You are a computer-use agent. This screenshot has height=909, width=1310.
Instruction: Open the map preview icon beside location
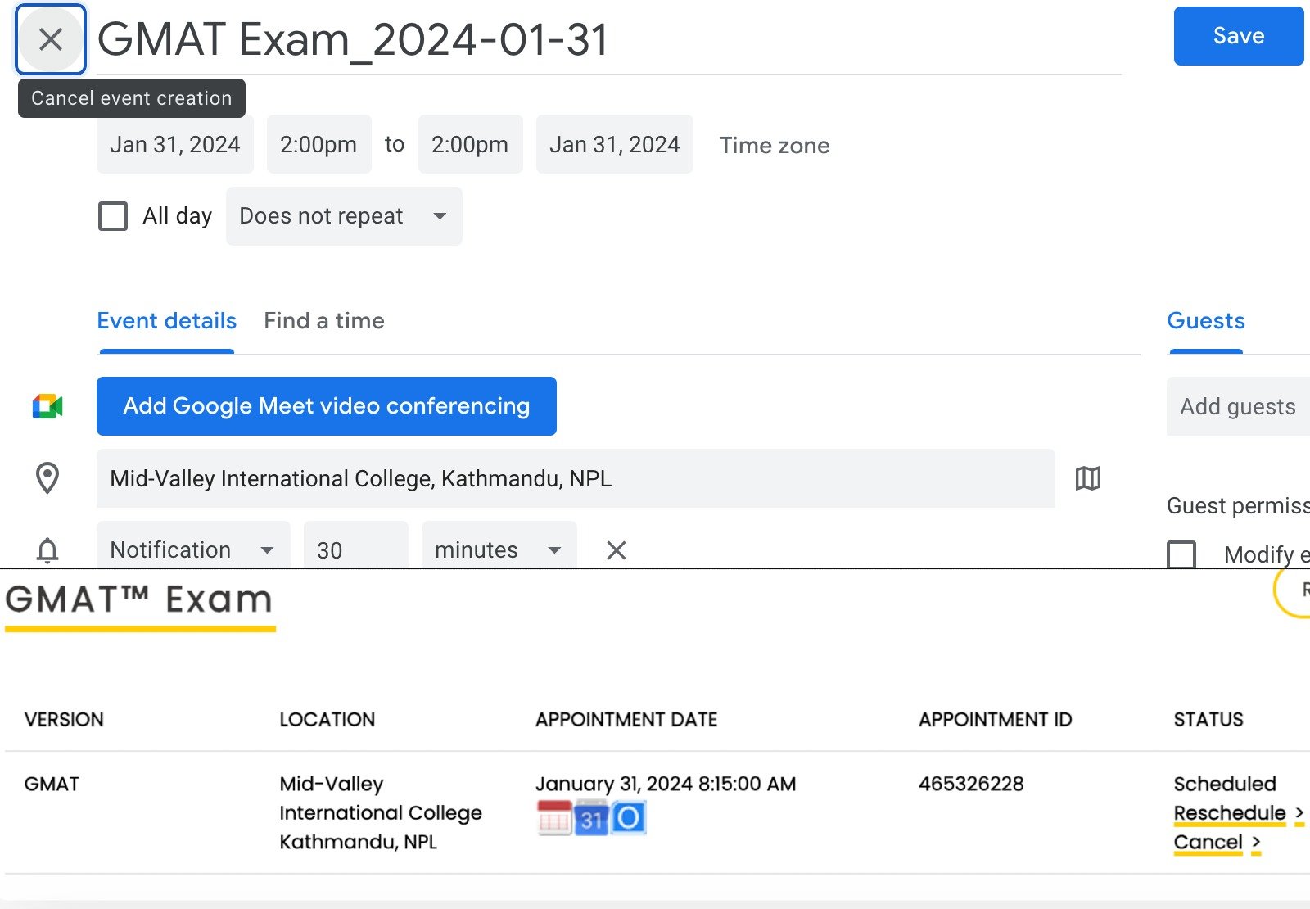(1087, 478)
